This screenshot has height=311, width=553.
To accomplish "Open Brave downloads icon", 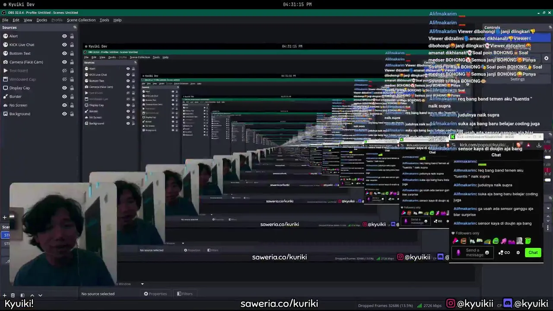I will coord(539,145).
